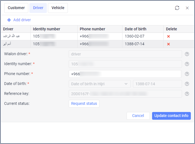This screenshot has width=195, height=144.
Task: Click the refresh icon at top right
Action: coord(177,8)
